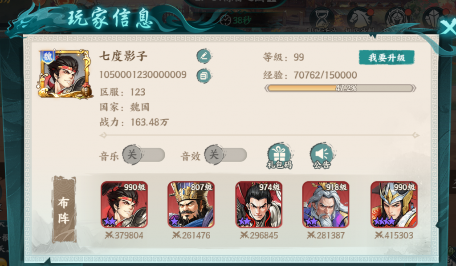Viewport: 456px width, 266px height.
Task: Select the 990级 hero with power 379804
Action: [124, 205]
